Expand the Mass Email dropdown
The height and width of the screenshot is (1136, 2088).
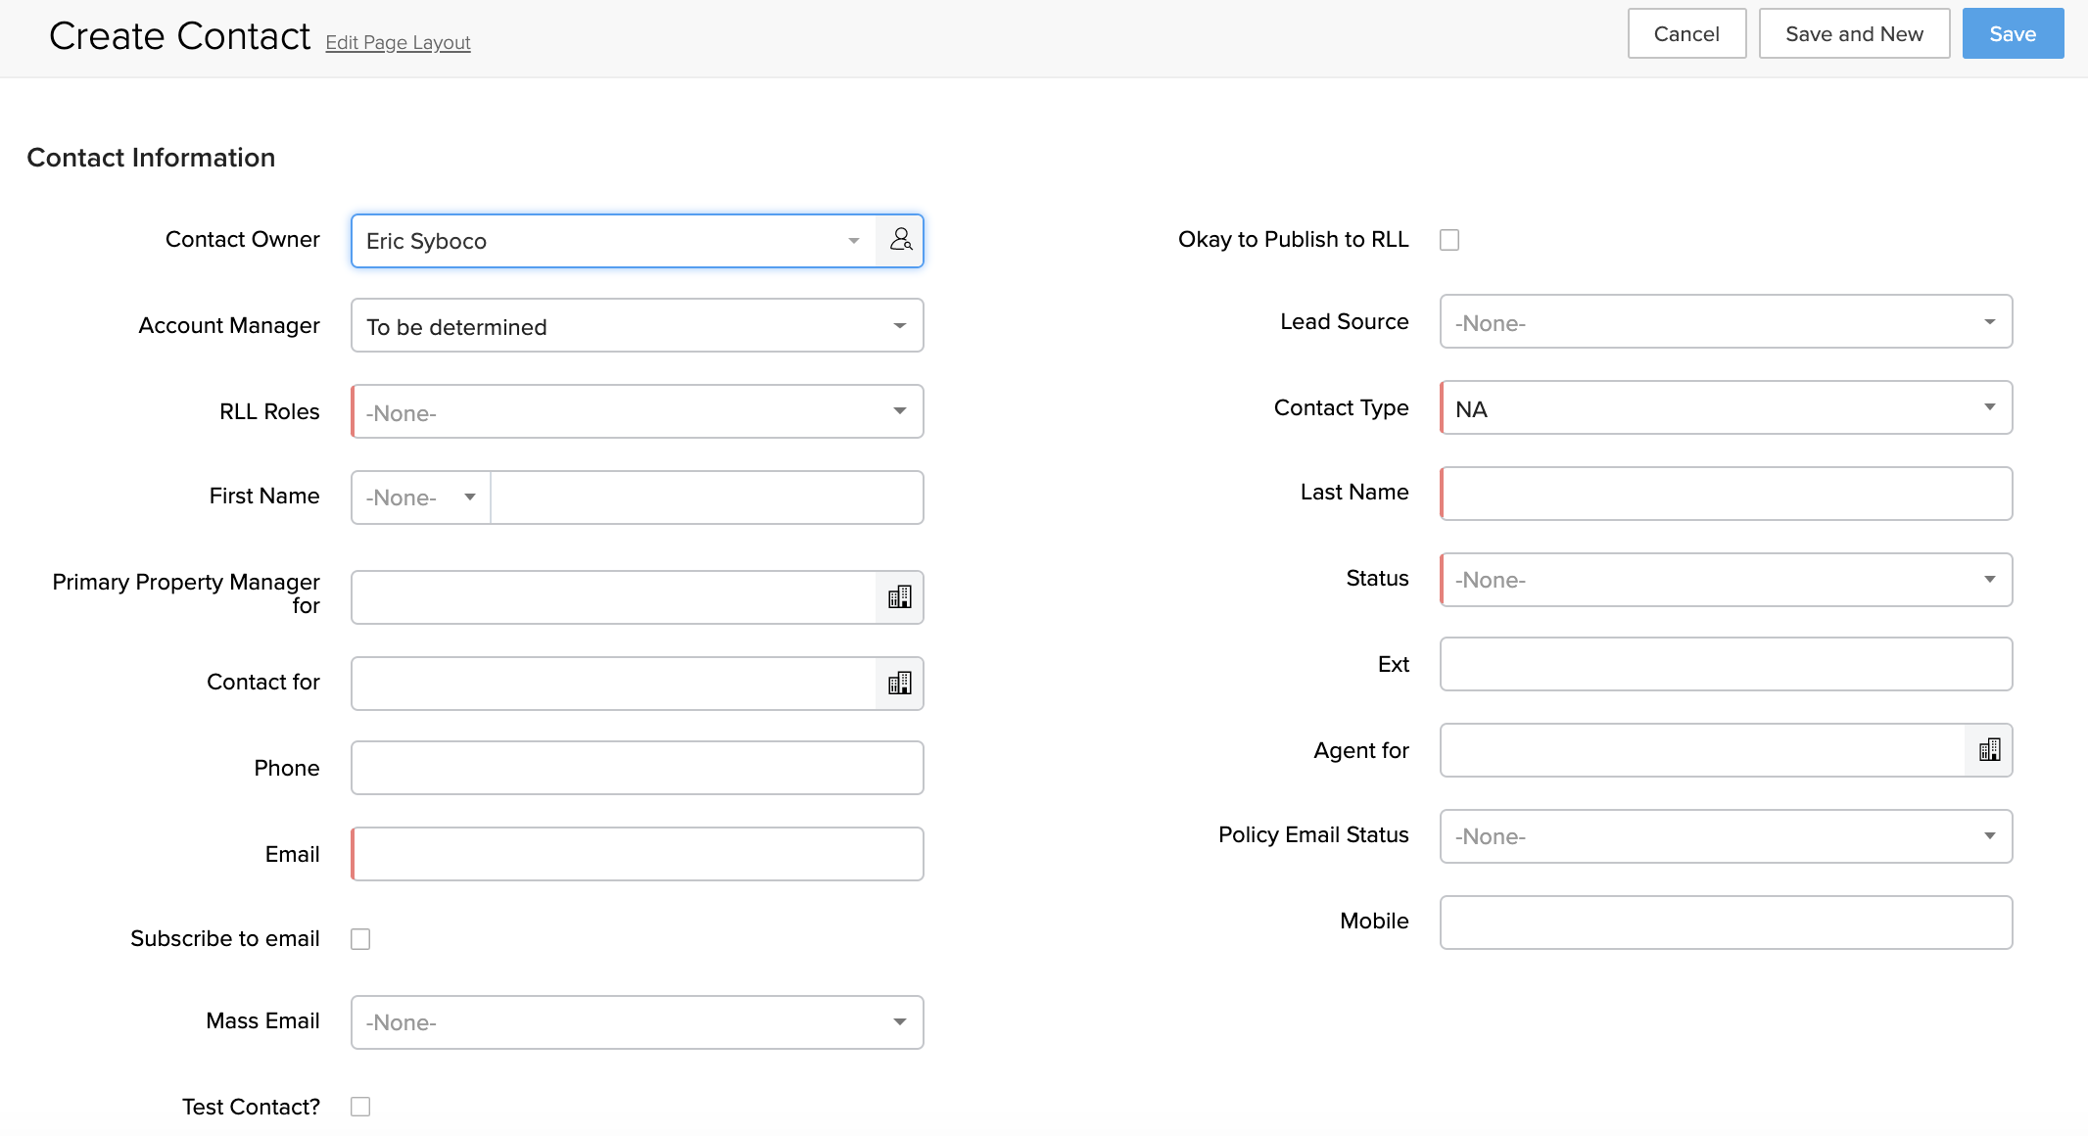coord(637,1022)
